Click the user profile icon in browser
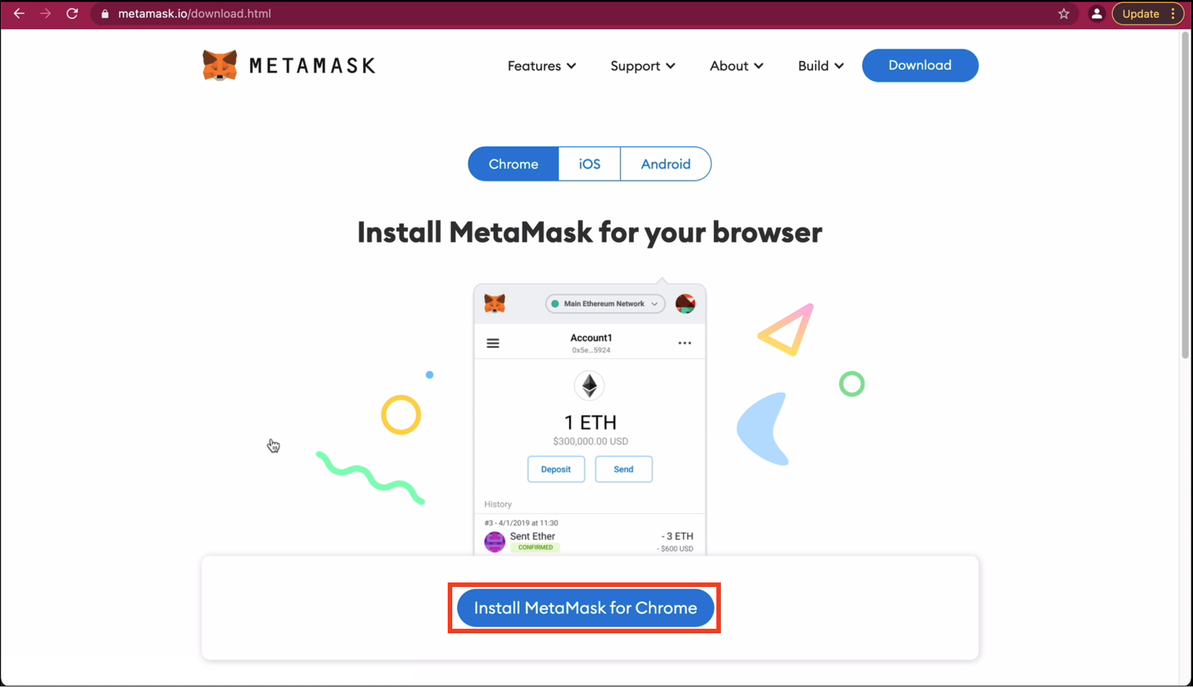1193x687 pixels. 1097,14
